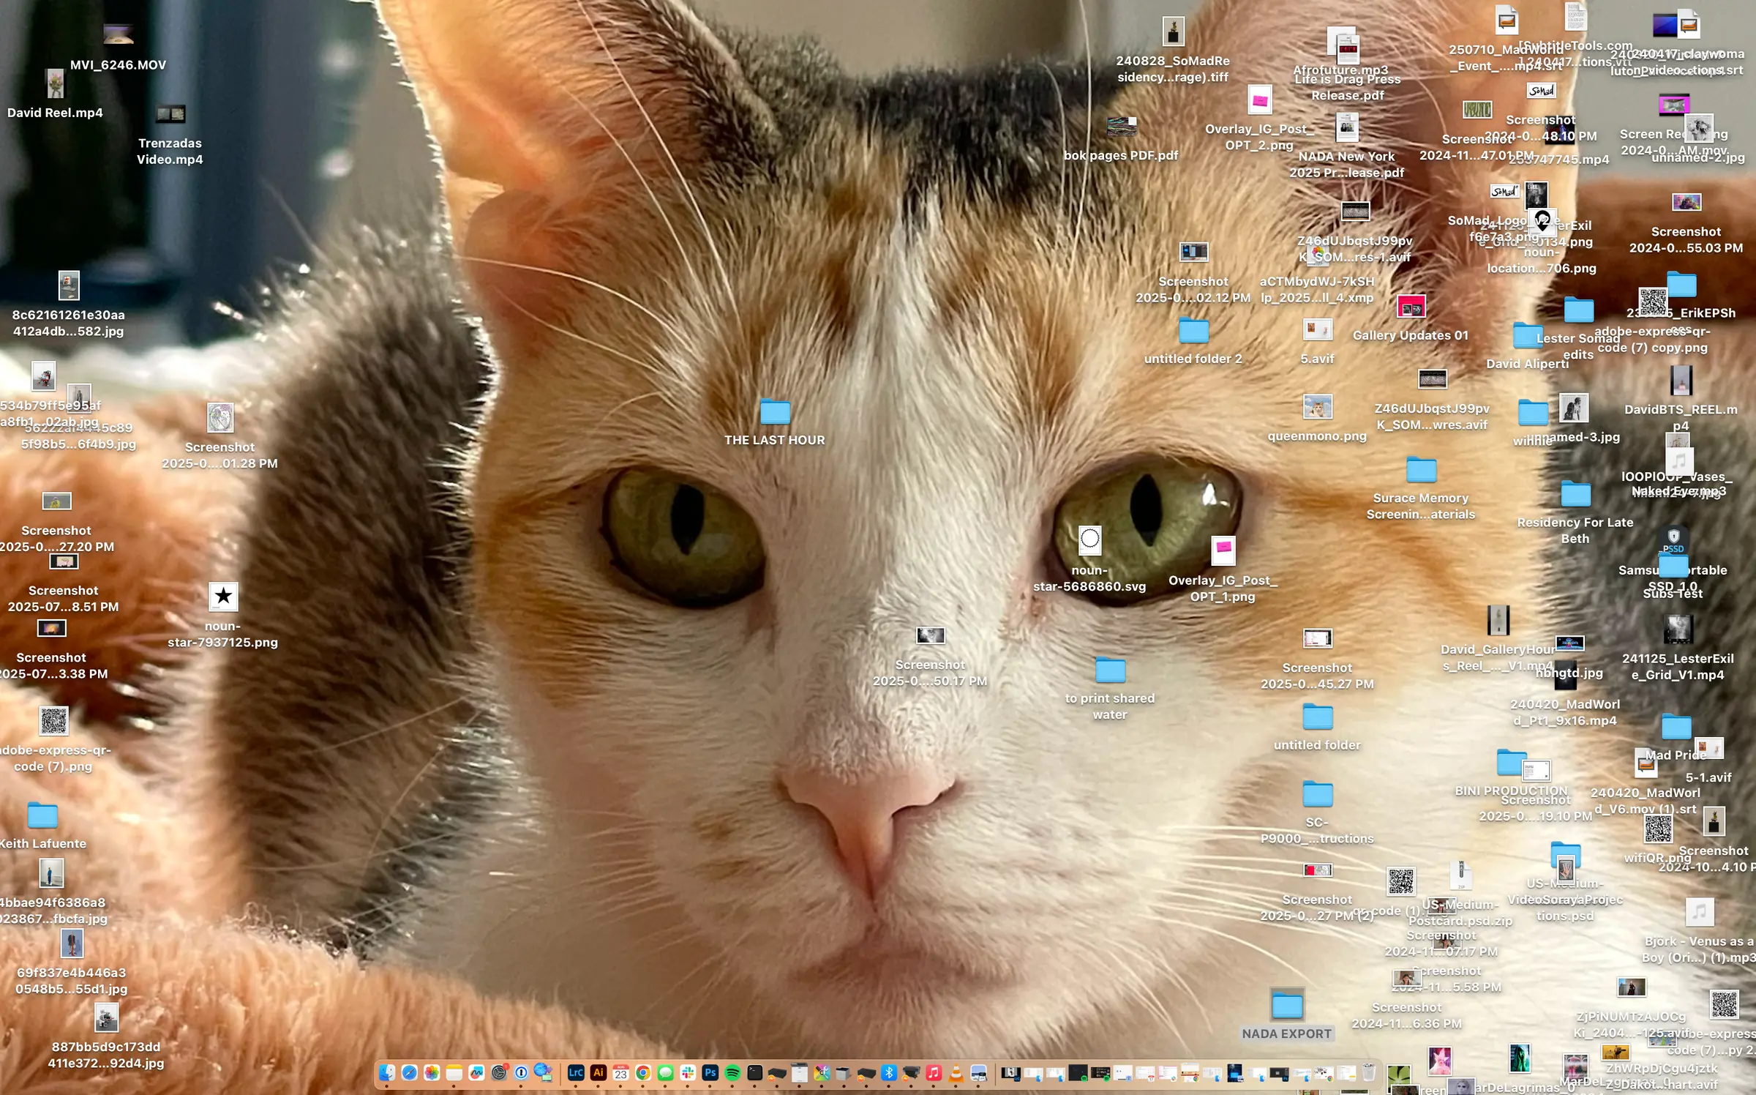Open Finder from the dock

387,1073
